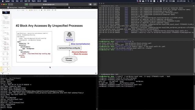The height and width of the screenshot is (110, 195).
Task: Go forward in Safari history
Action: [x=12, y=4]
